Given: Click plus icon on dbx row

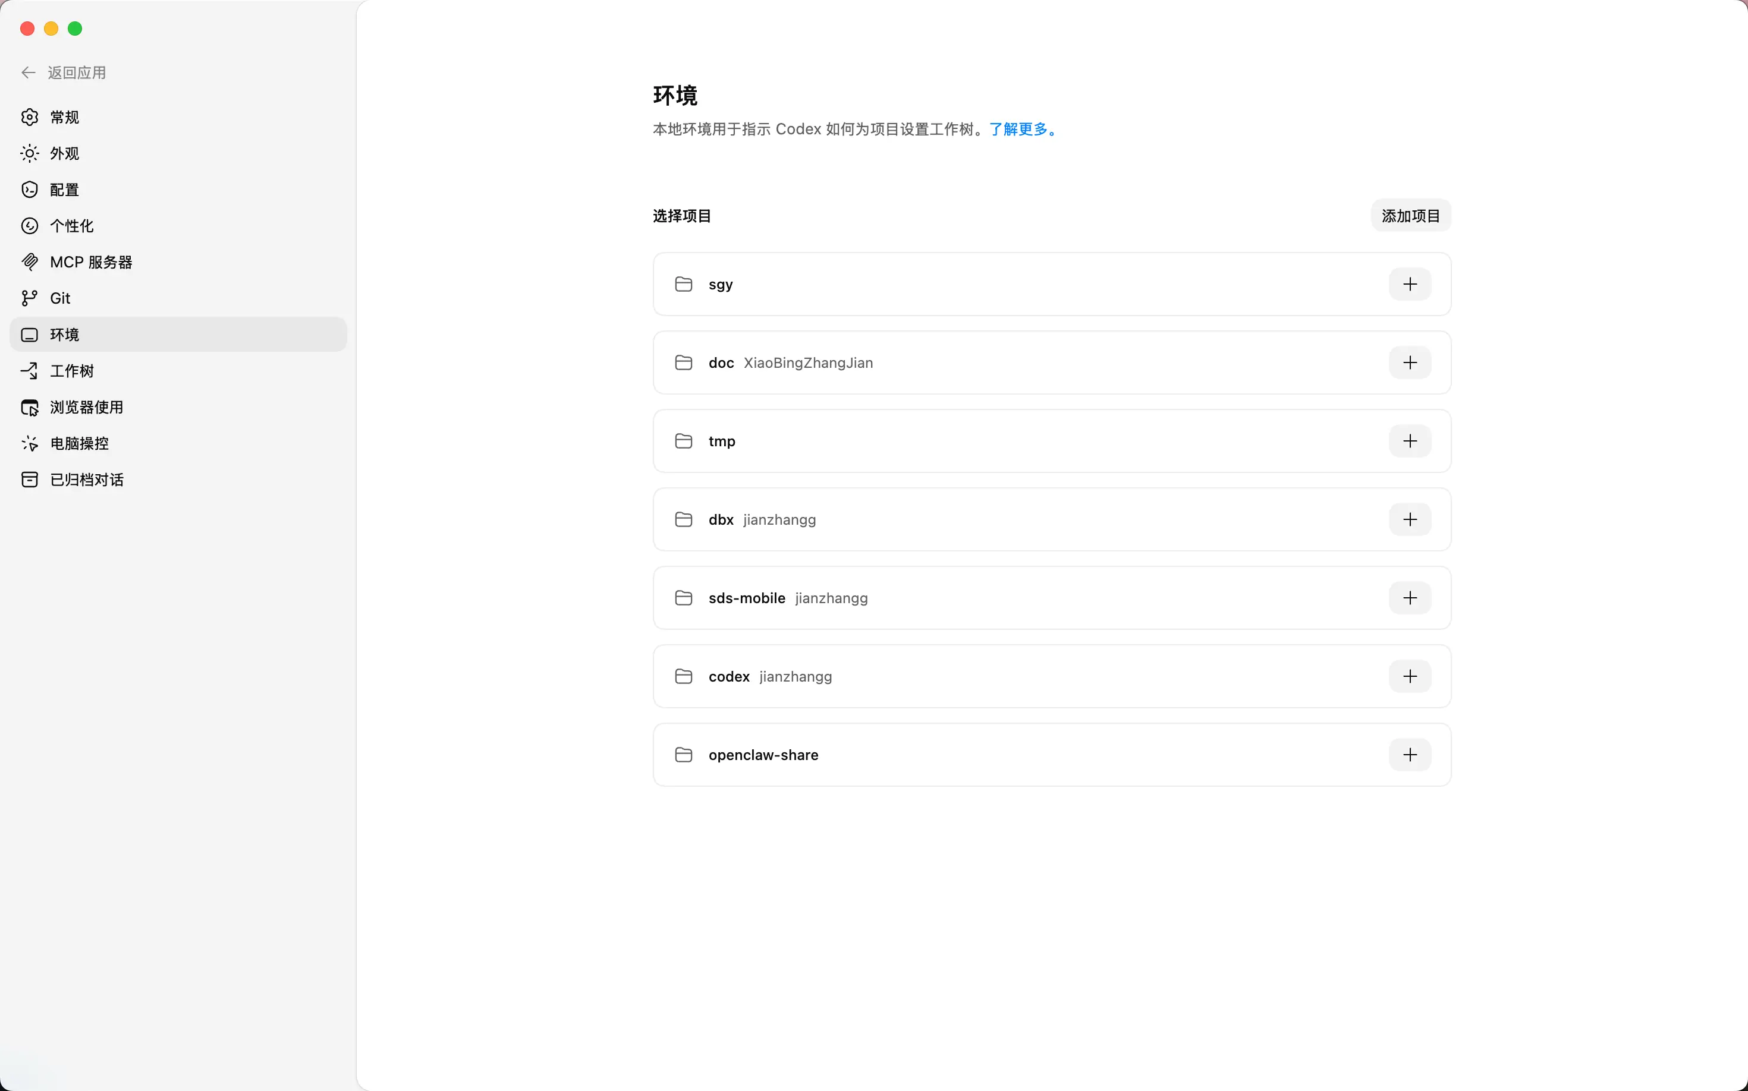Looking at the screenshot, I should pyautogui.click(x=1409, y=519).
